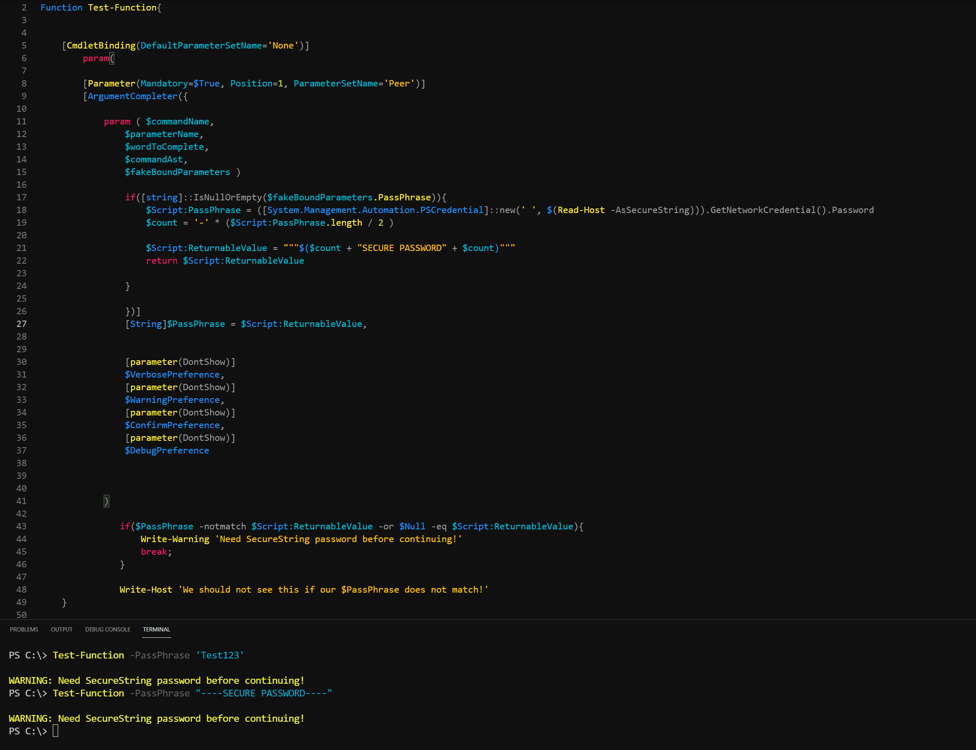Click line number 41 in the gutter
Viewport: 976px width, 750px height.
pos(22,502)
